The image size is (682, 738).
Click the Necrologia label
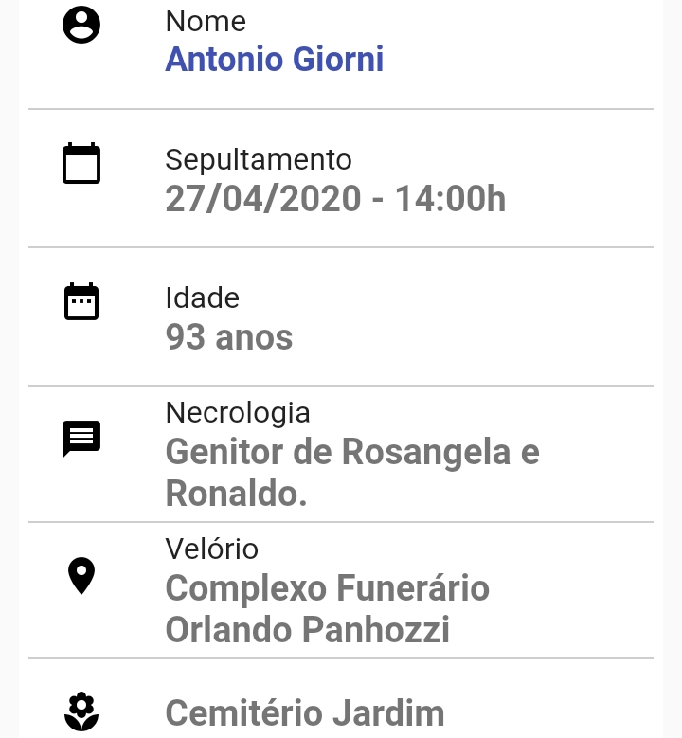click(x=238, y=413)
